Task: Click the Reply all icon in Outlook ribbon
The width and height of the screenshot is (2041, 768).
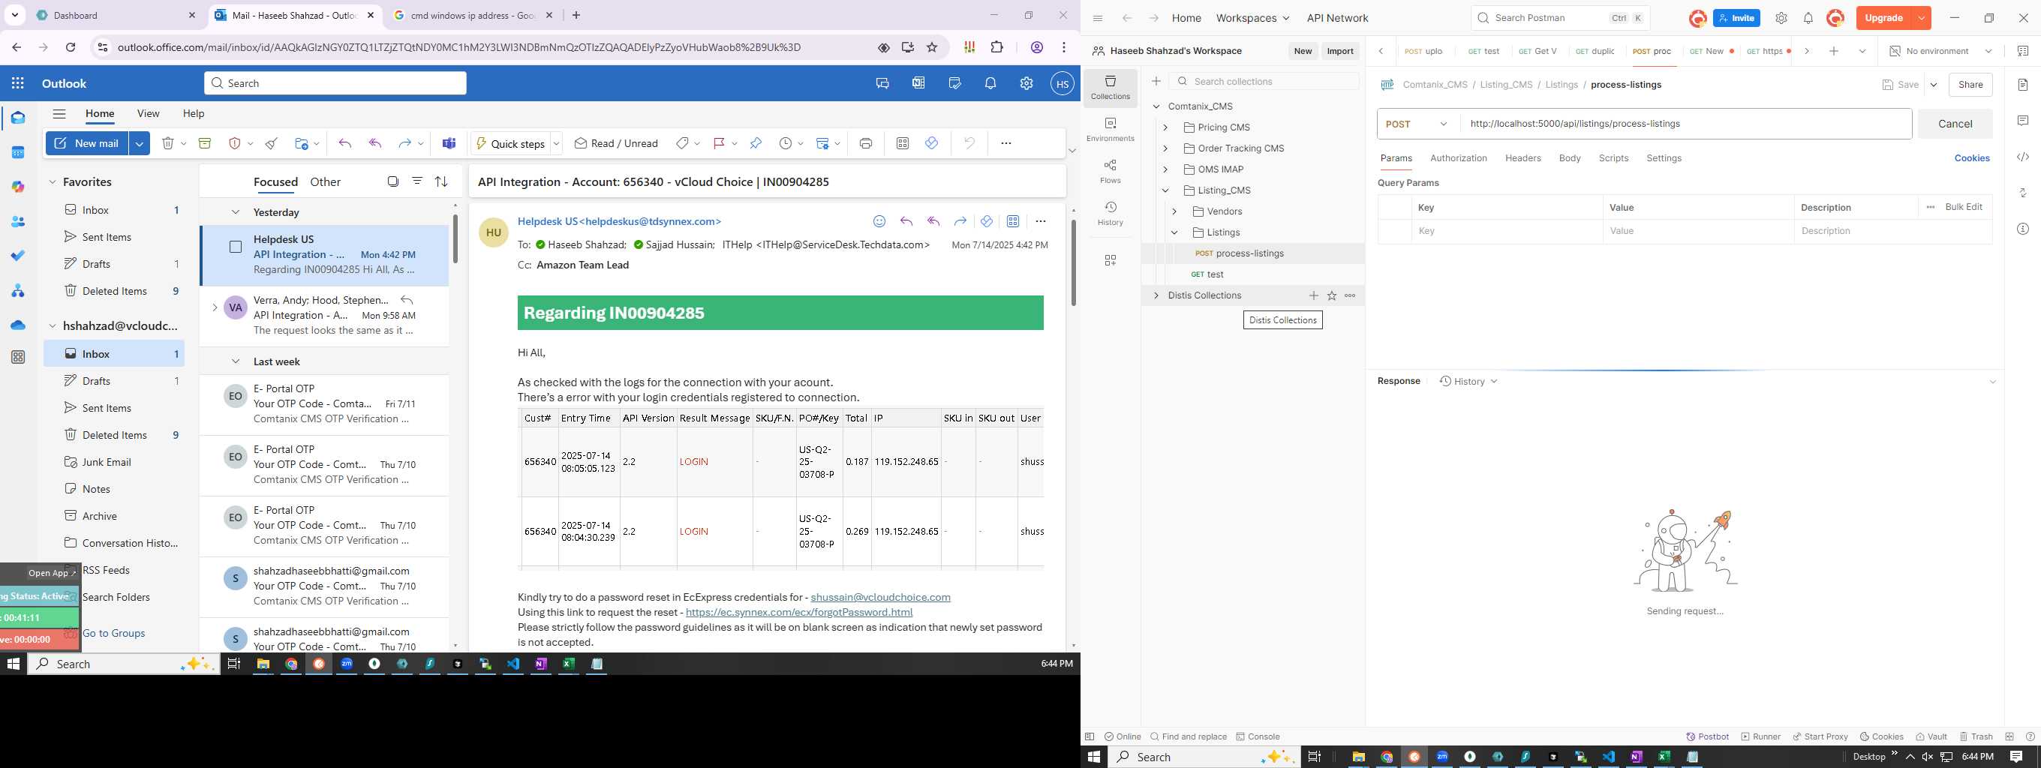Action: 374,143
